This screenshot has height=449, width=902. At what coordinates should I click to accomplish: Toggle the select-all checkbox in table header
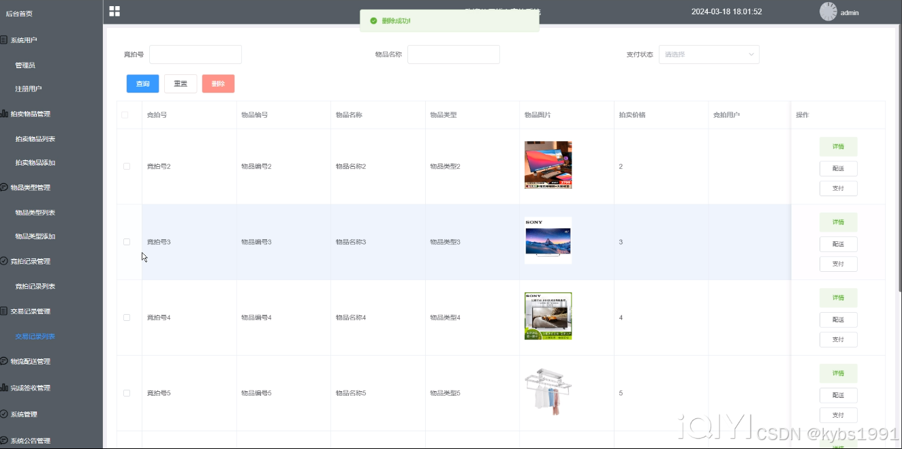click(x=125, y=115)
